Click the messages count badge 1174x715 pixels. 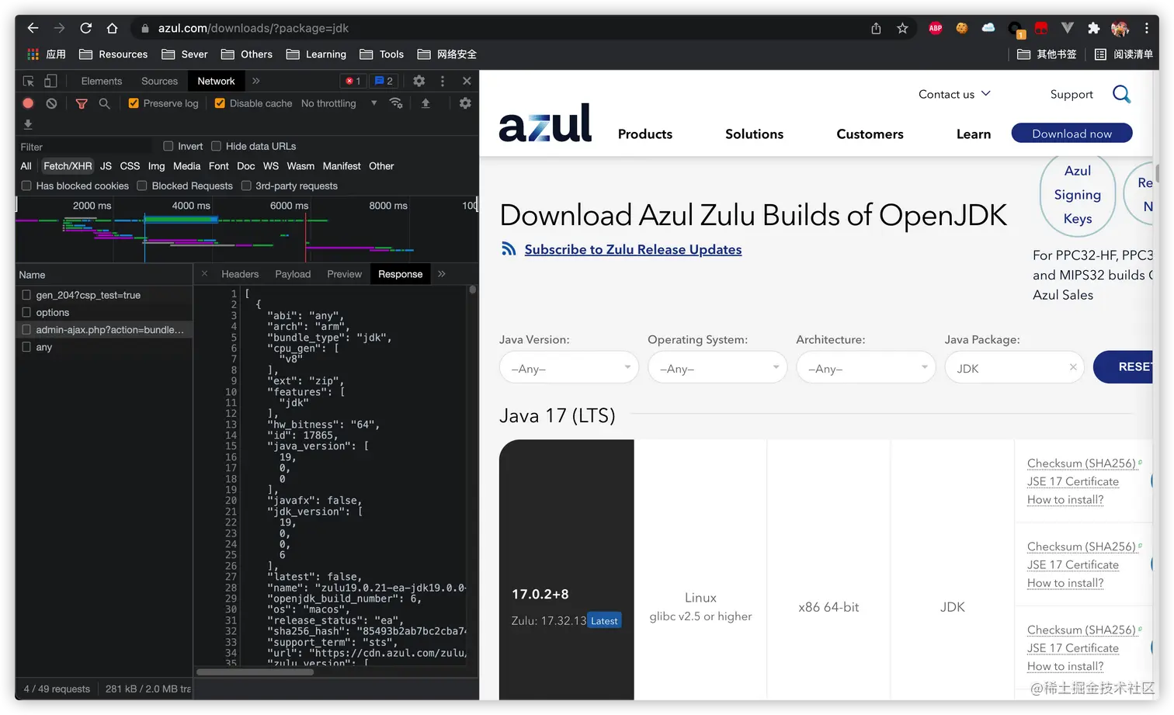tap(384, 81)
